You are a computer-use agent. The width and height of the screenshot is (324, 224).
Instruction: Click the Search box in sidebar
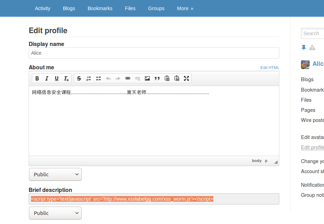[x=312, y=33]
